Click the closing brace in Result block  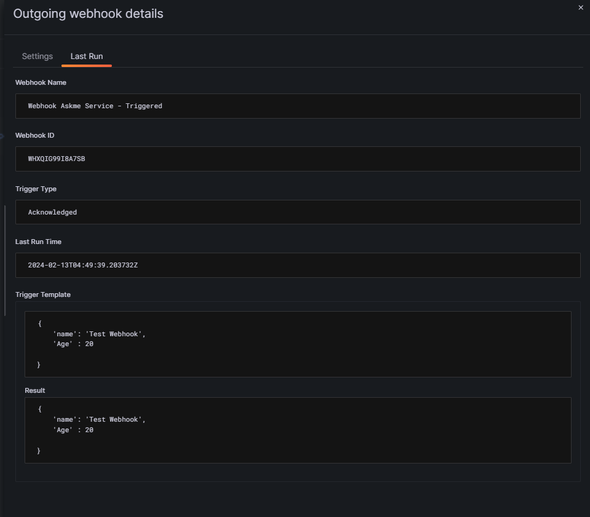pyautogui.click(x=39, y=451)
